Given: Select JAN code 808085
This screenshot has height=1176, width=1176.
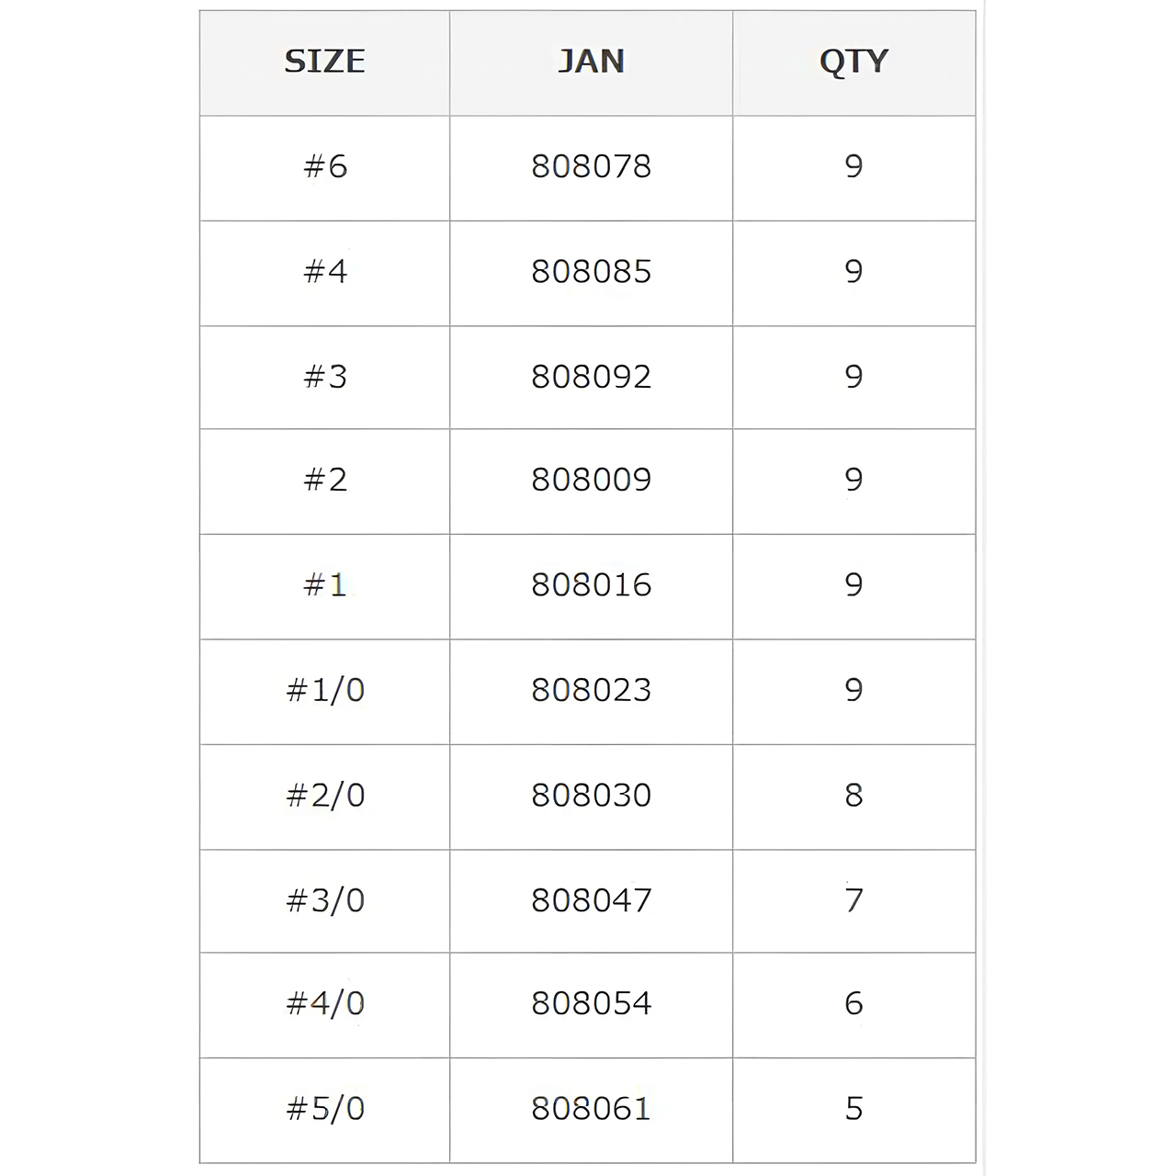Looking at the screenshot, I should 592,272.
